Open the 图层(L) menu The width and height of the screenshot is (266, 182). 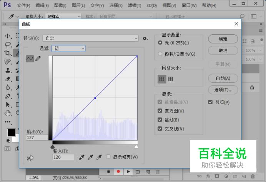(78, 5)
